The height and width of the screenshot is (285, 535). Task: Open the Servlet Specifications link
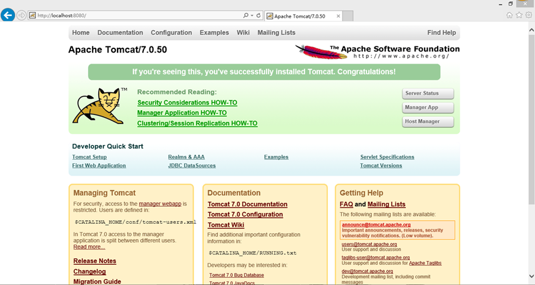[387, 157]
